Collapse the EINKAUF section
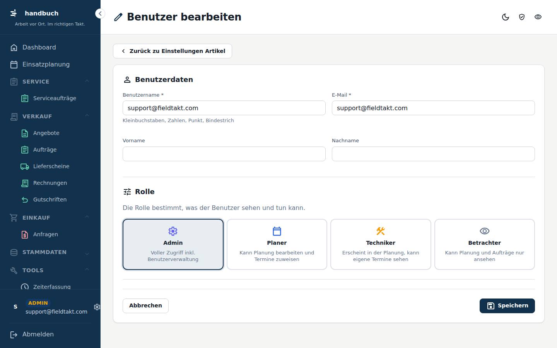Image resolution: width=557 pixels, height=348 pixels. 87,217
